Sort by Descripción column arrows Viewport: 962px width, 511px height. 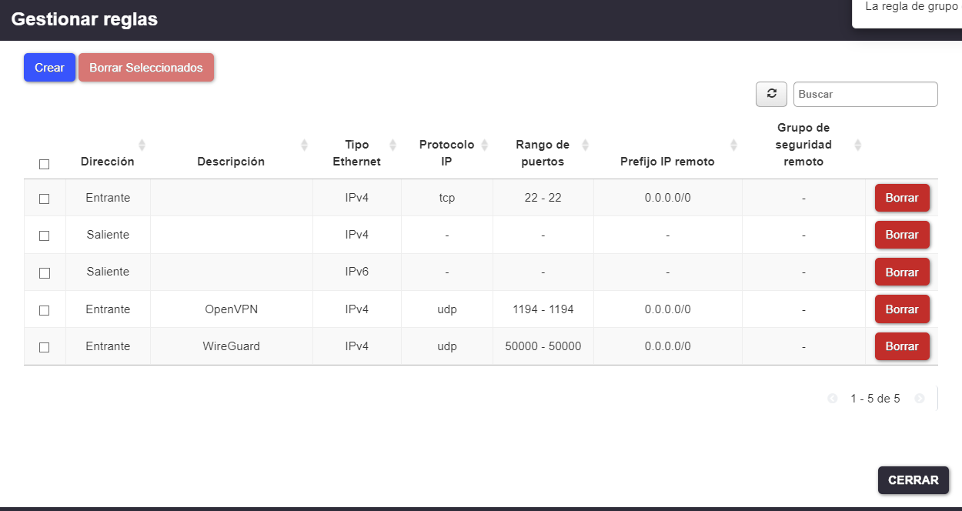point(304,145)
